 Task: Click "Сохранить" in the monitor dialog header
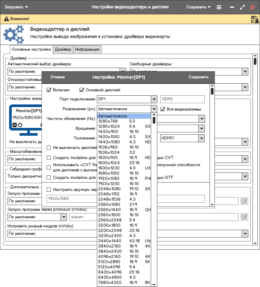pyautogui.click(x=198, y=77)
